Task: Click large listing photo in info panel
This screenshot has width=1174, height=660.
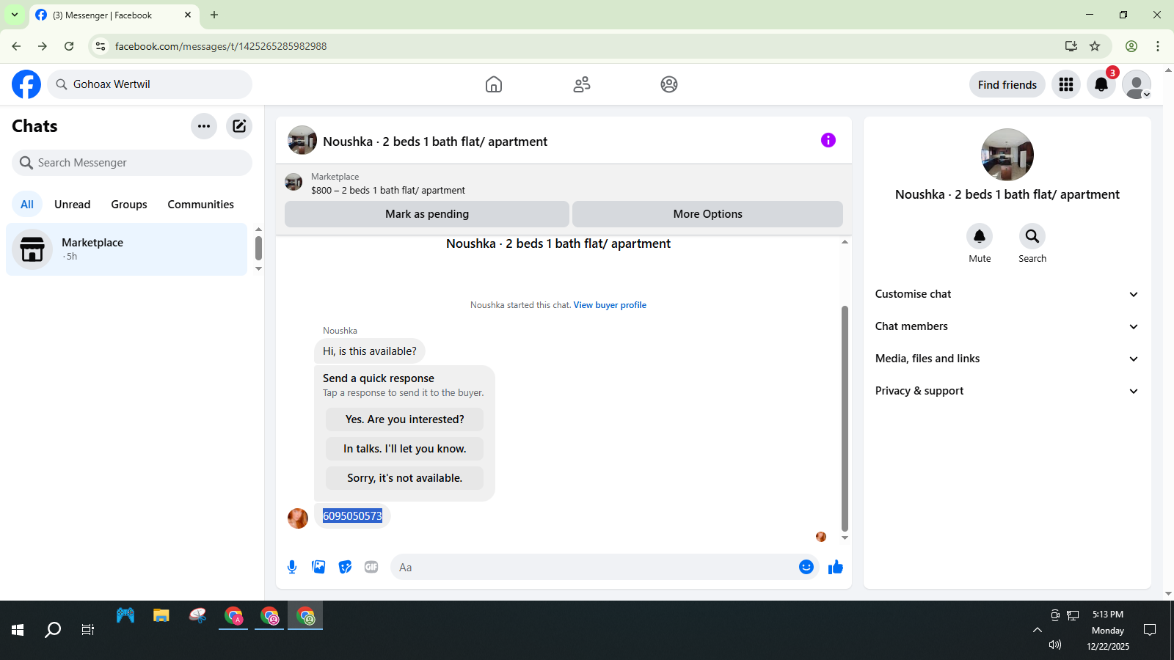Action: (x=1007, y=155)
